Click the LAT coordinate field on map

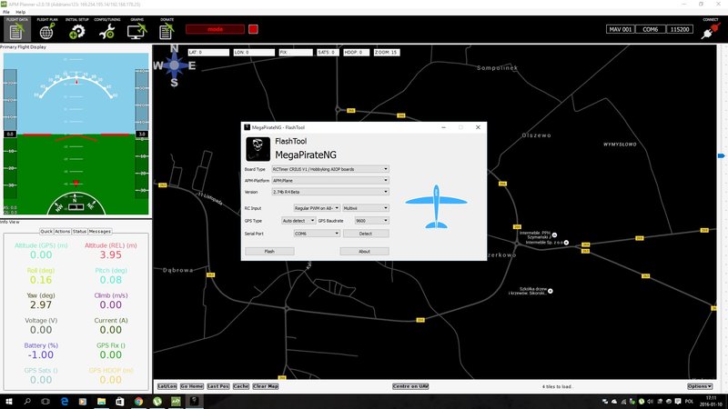(208, 53)
